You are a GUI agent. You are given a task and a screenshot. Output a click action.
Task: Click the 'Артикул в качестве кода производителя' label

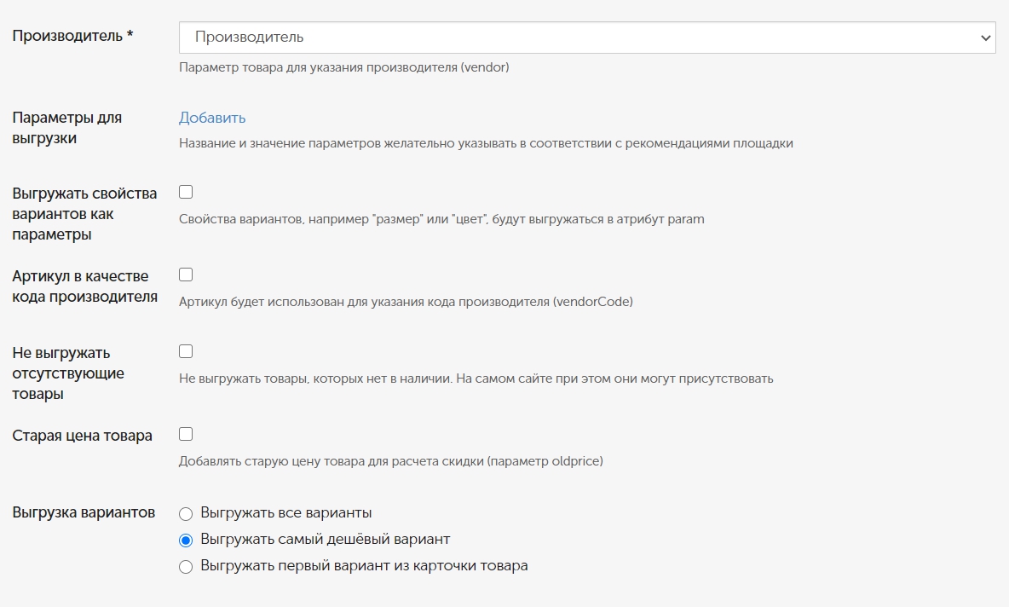84,286
